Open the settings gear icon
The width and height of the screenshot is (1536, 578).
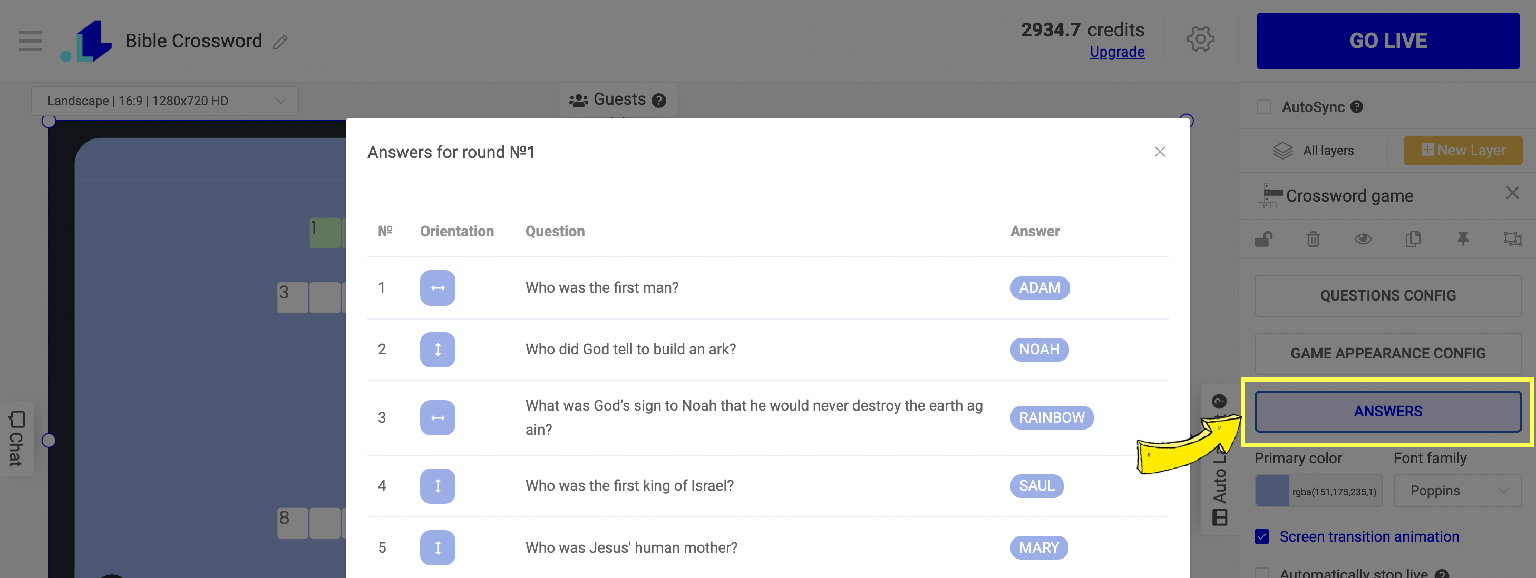(1200, 39)
